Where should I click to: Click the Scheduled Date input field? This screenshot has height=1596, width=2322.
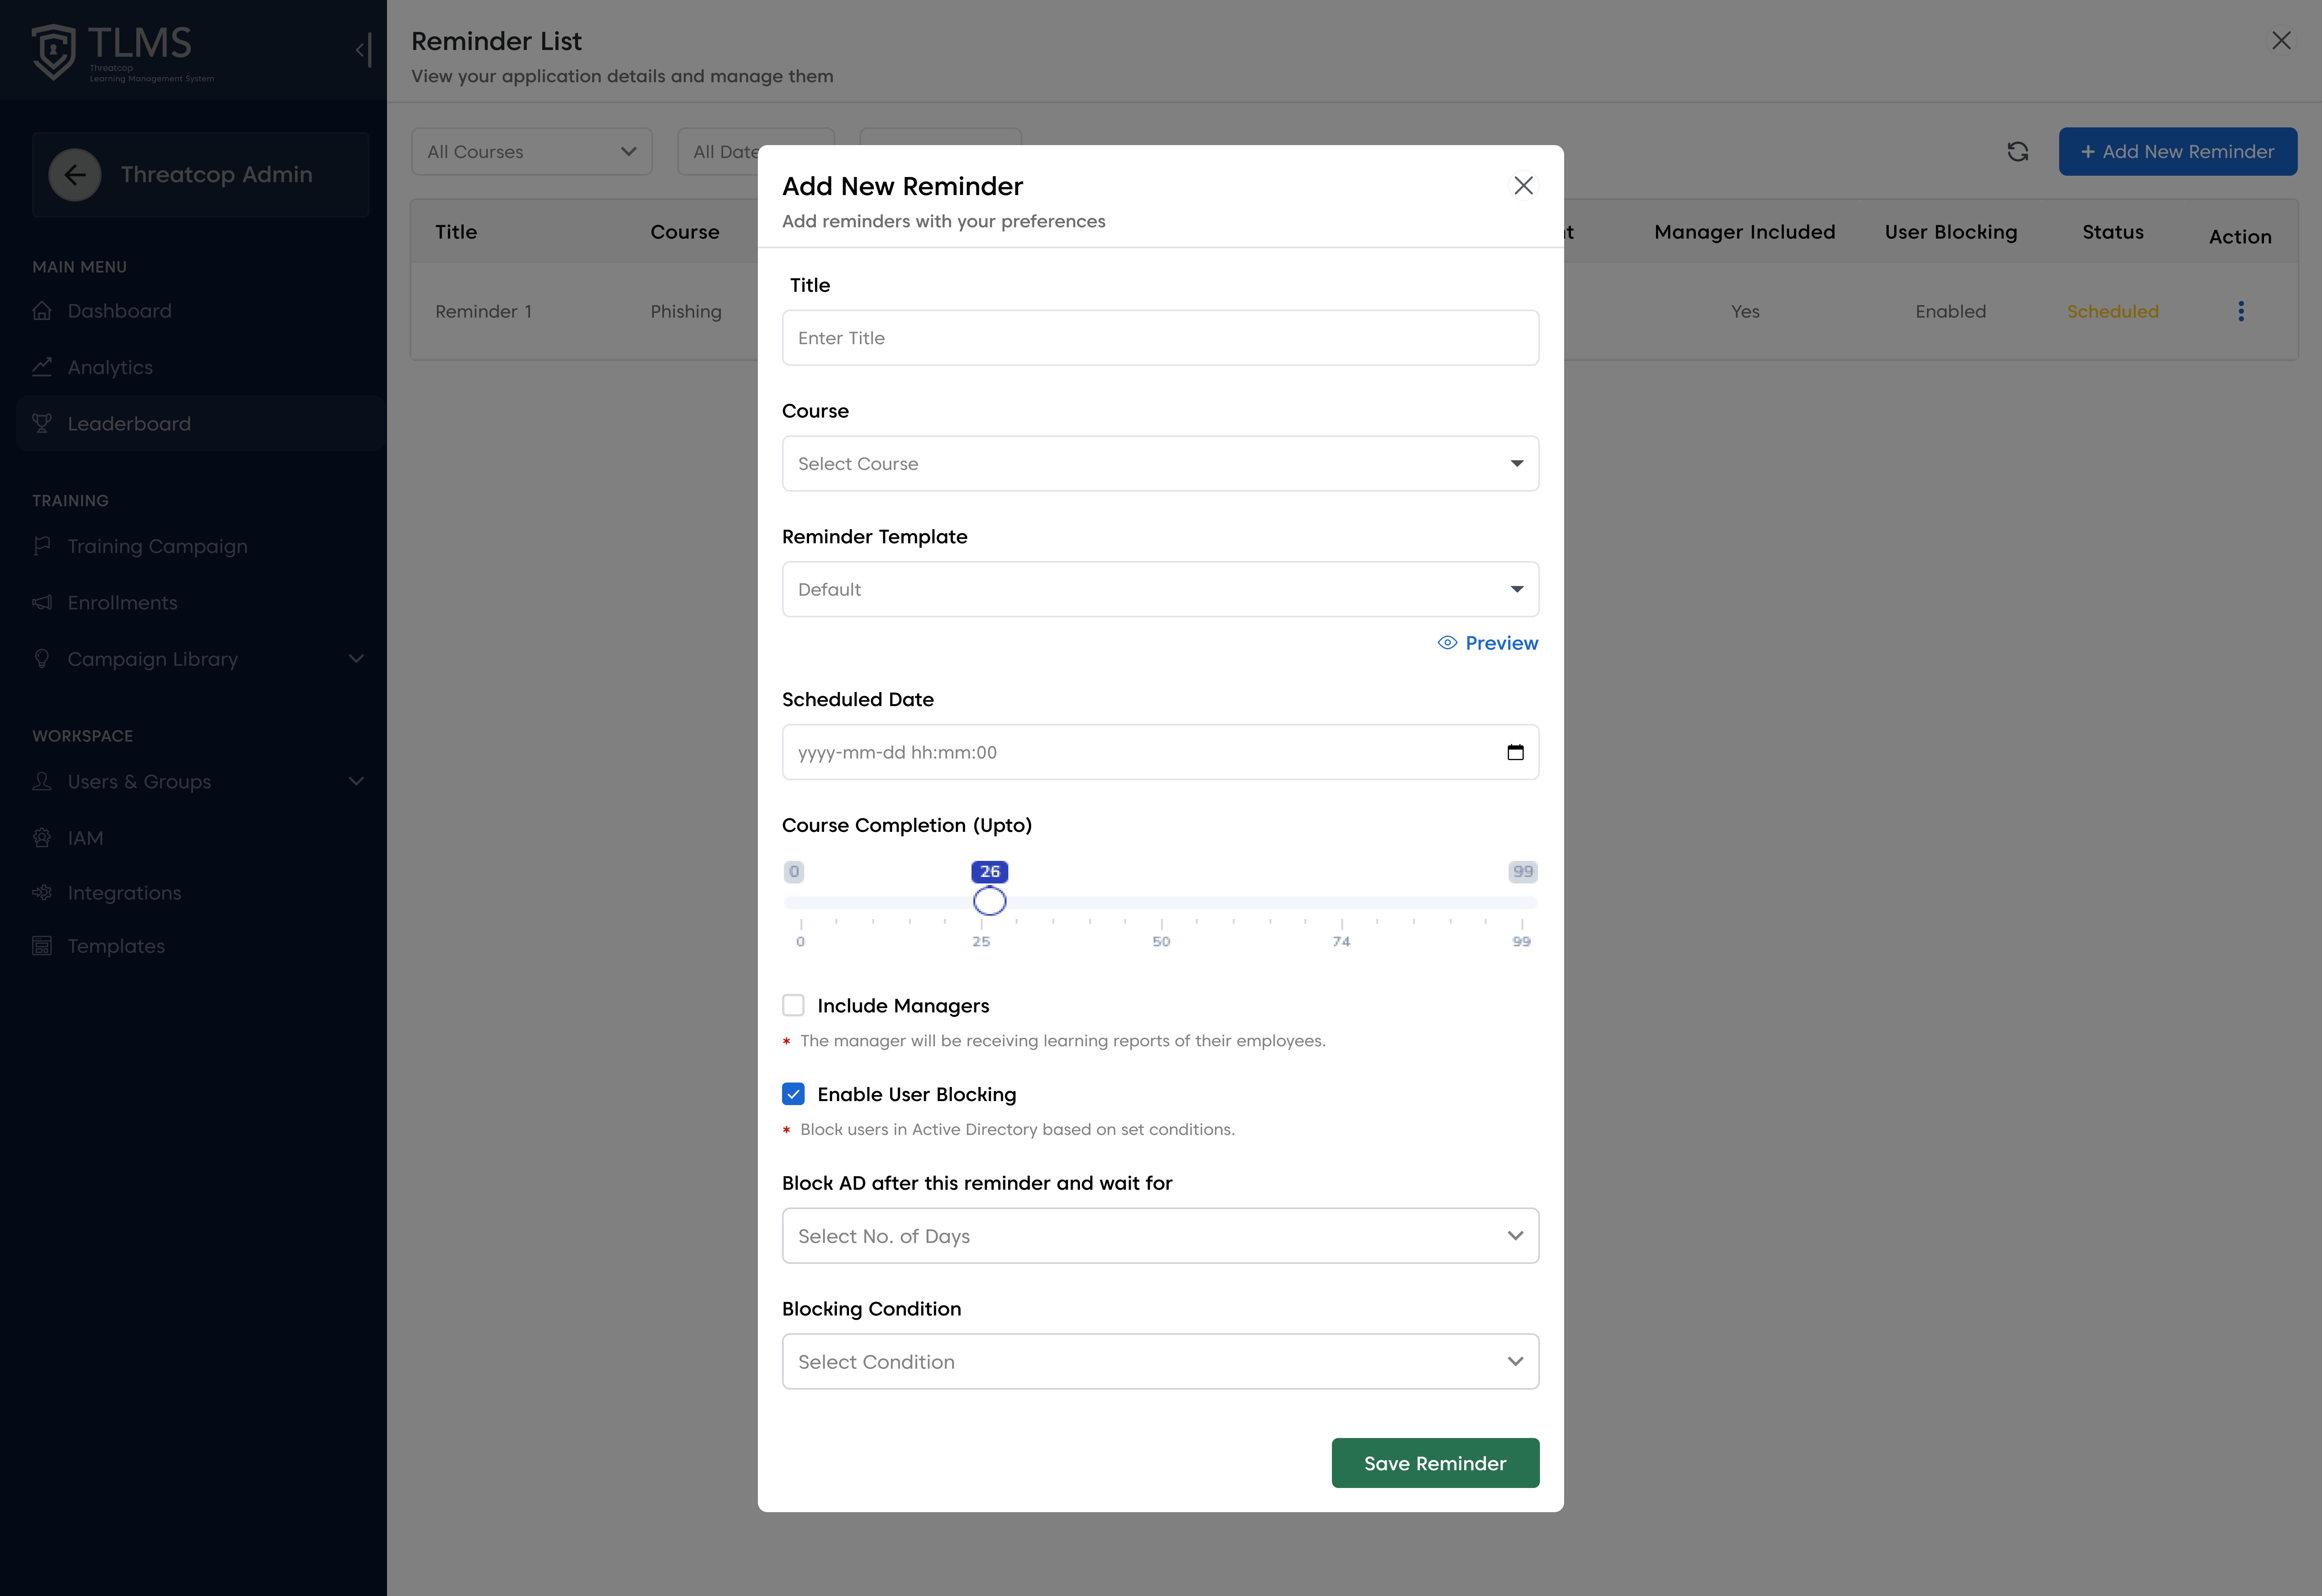point(1160,752)
